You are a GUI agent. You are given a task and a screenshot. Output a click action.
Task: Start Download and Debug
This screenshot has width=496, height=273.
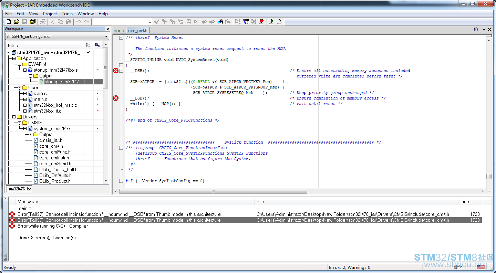[x=272, y=22]
